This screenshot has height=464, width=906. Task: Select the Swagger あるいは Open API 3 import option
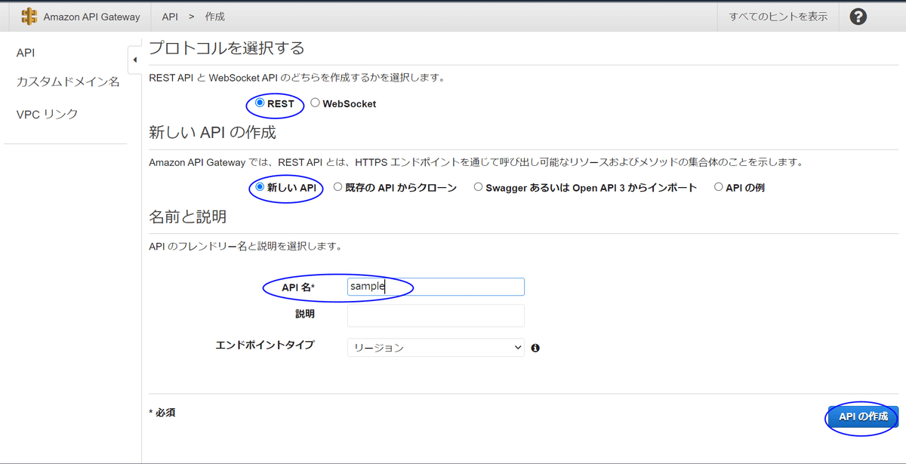[477, 188]
